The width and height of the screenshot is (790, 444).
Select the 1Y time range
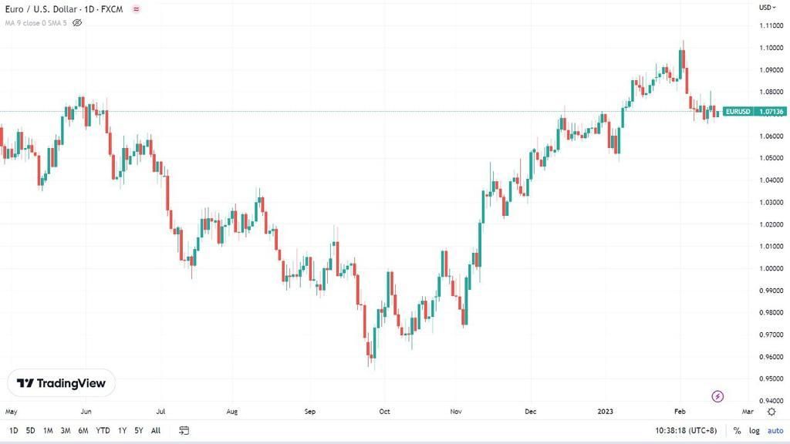point(122,430)
